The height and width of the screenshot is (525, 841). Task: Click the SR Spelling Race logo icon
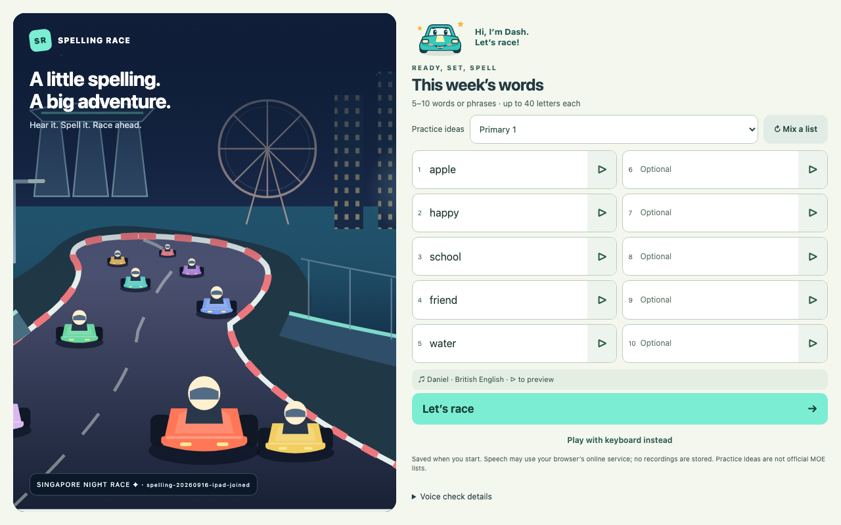40,40
